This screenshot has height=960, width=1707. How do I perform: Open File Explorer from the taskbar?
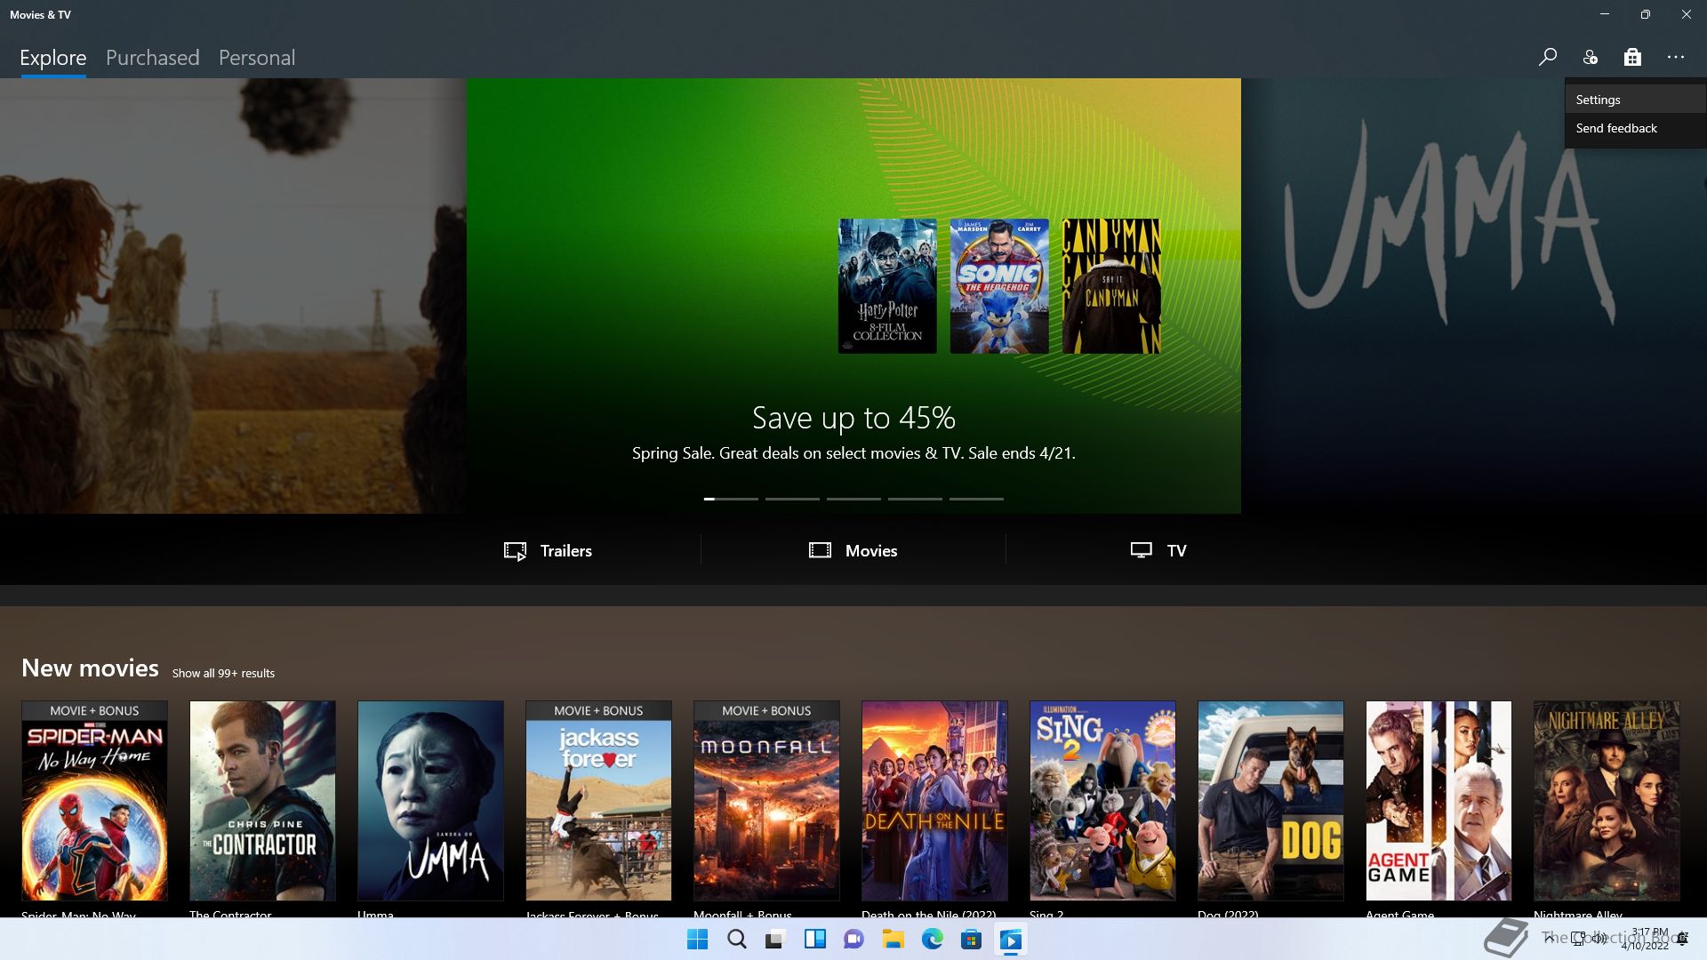893,939
